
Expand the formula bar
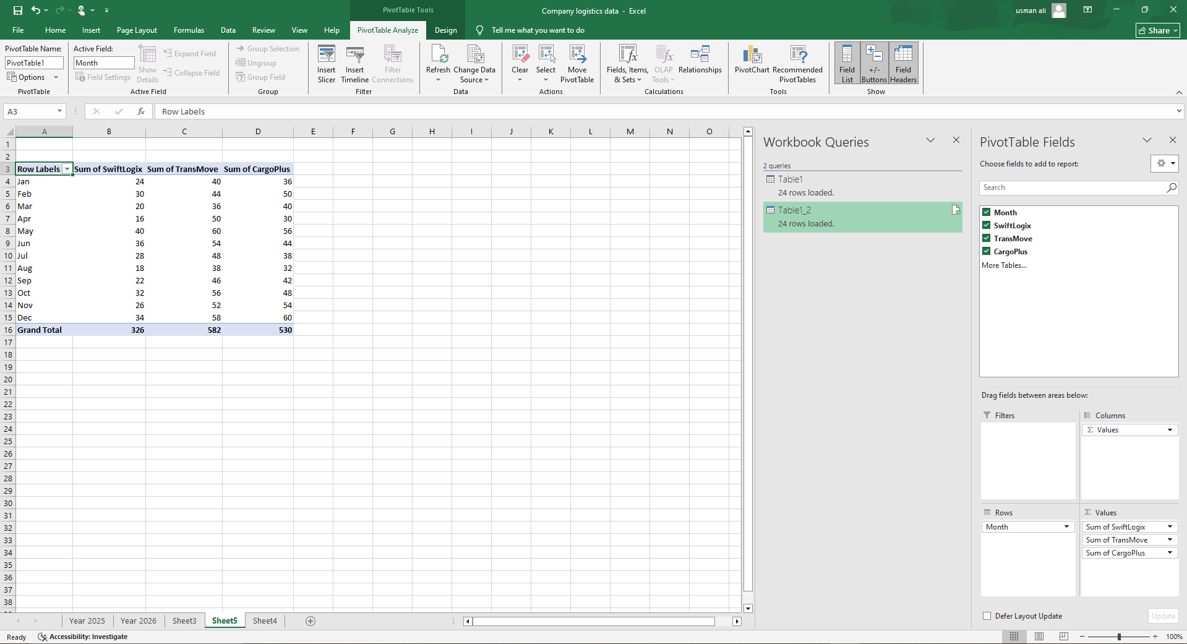(1179, 111)
